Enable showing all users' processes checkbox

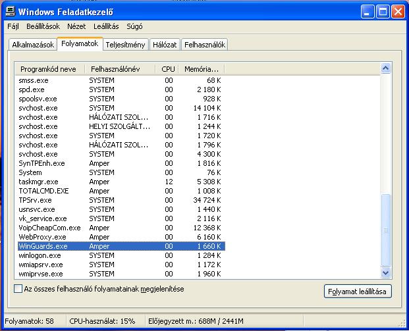tap(18, 289)
